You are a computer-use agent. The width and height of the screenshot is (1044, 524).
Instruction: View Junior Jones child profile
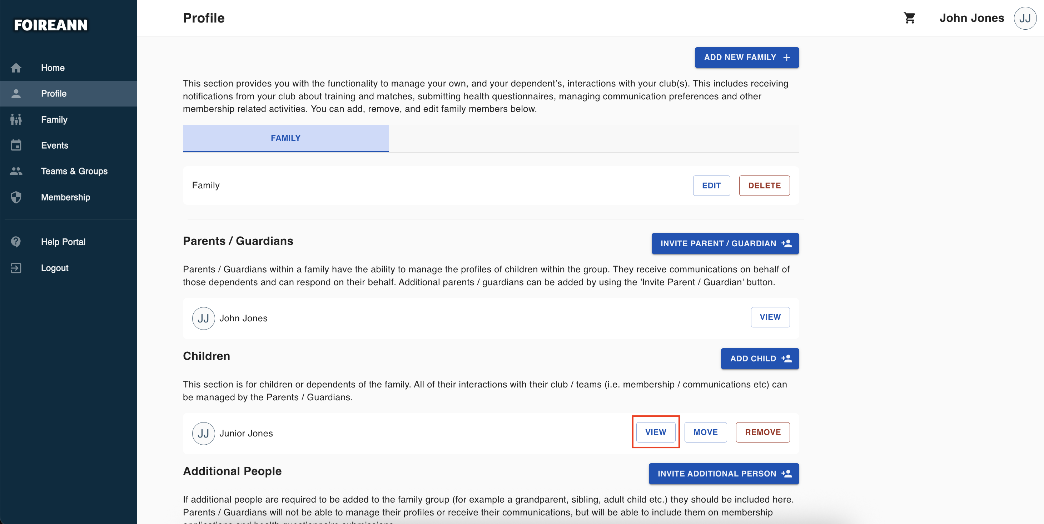[x=656, y=432]
